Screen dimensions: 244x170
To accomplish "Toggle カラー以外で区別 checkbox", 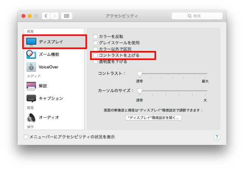I will tap(96, 49).
